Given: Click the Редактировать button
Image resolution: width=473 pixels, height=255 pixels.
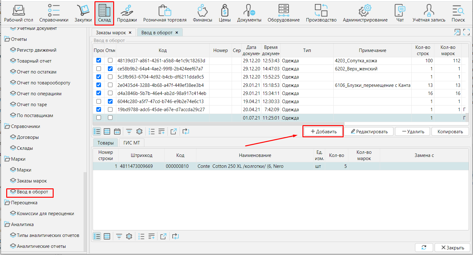Looking at the screenshot, I should pos(369,131).
